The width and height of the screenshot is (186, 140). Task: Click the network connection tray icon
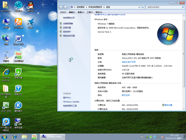(x=158, y=137)
